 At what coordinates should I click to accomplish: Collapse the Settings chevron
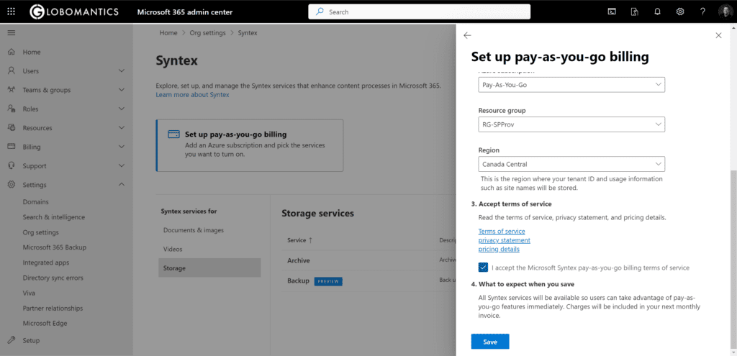[x=121, y=185]
